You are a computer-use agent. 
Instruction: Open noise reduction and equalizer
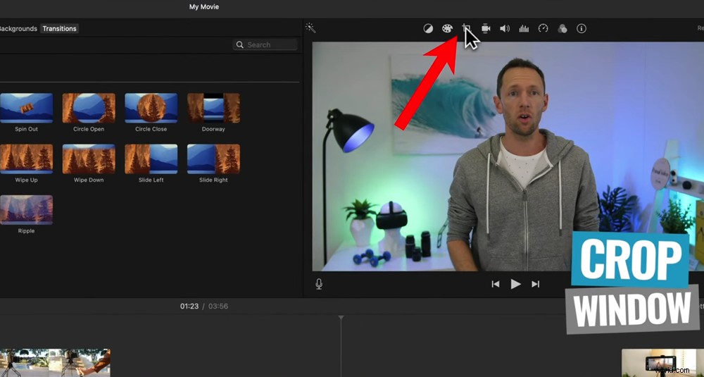tap(524, 29)
